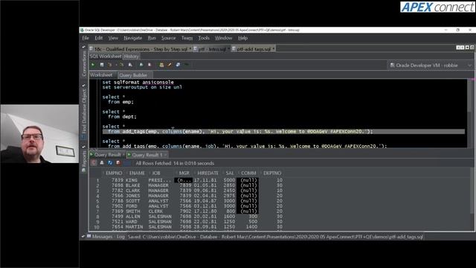The height and width of the screenshot is (268, 476).
Task: Open SQL History toolbar icon
Action: (x=187, y=65)
